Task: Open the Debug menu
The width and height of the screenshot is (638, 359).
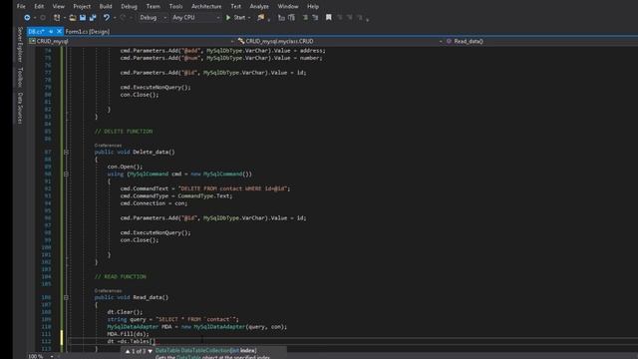Action: [129, 7]
